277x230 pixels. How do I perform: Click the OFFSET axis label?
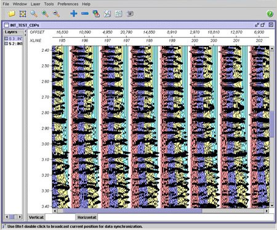(37, 32)
